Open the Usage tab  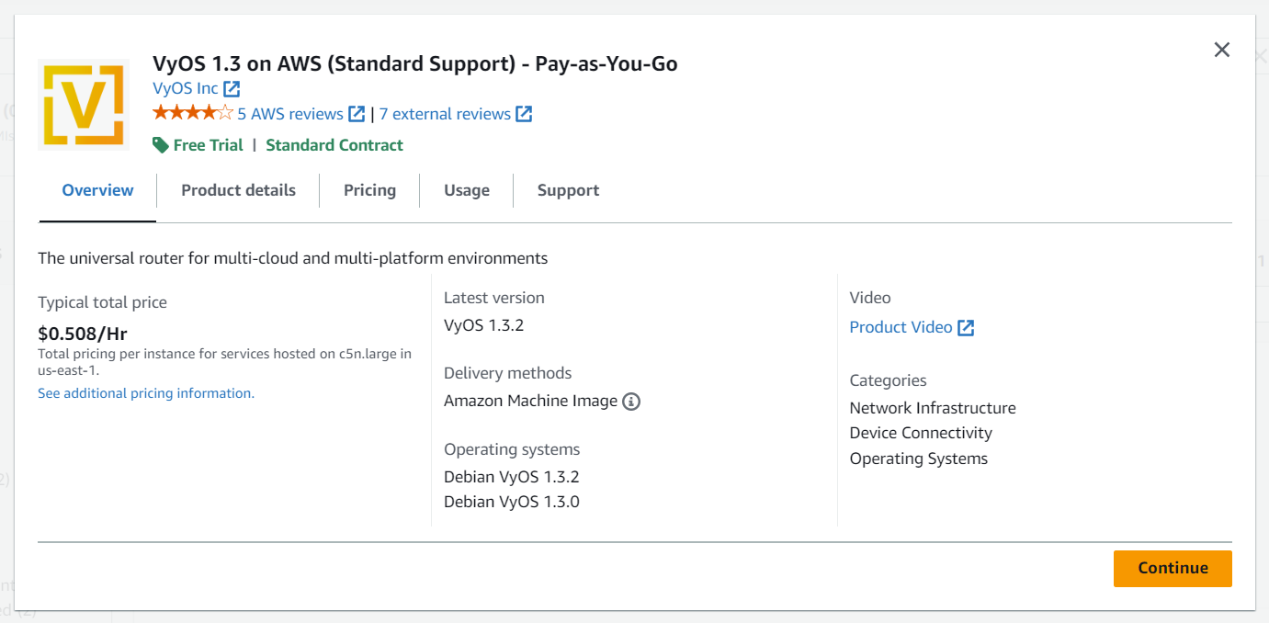point(466,190)
